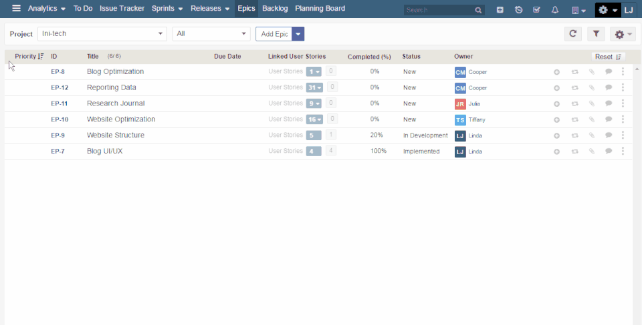The height and width of the screenshot is (325, 642).
Task: Click add icon on Blog UI/UX row
Action: pyautogui.click(x=556, y=151)
